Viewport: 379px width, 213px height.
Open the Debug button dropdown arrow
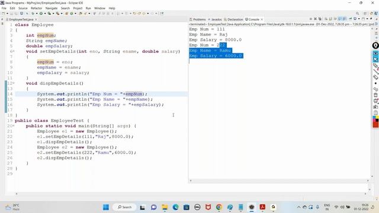[x=37, y=13]
